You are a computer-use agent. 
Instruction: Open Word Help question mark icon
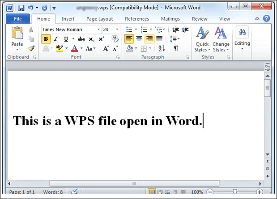point(266,18)
